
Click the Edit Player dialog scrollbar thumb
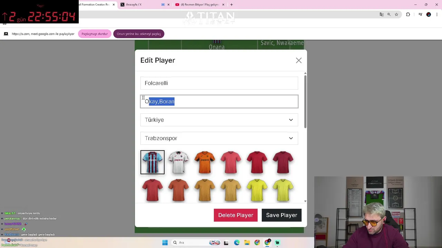pyautogui.click(x=305, y=101)
